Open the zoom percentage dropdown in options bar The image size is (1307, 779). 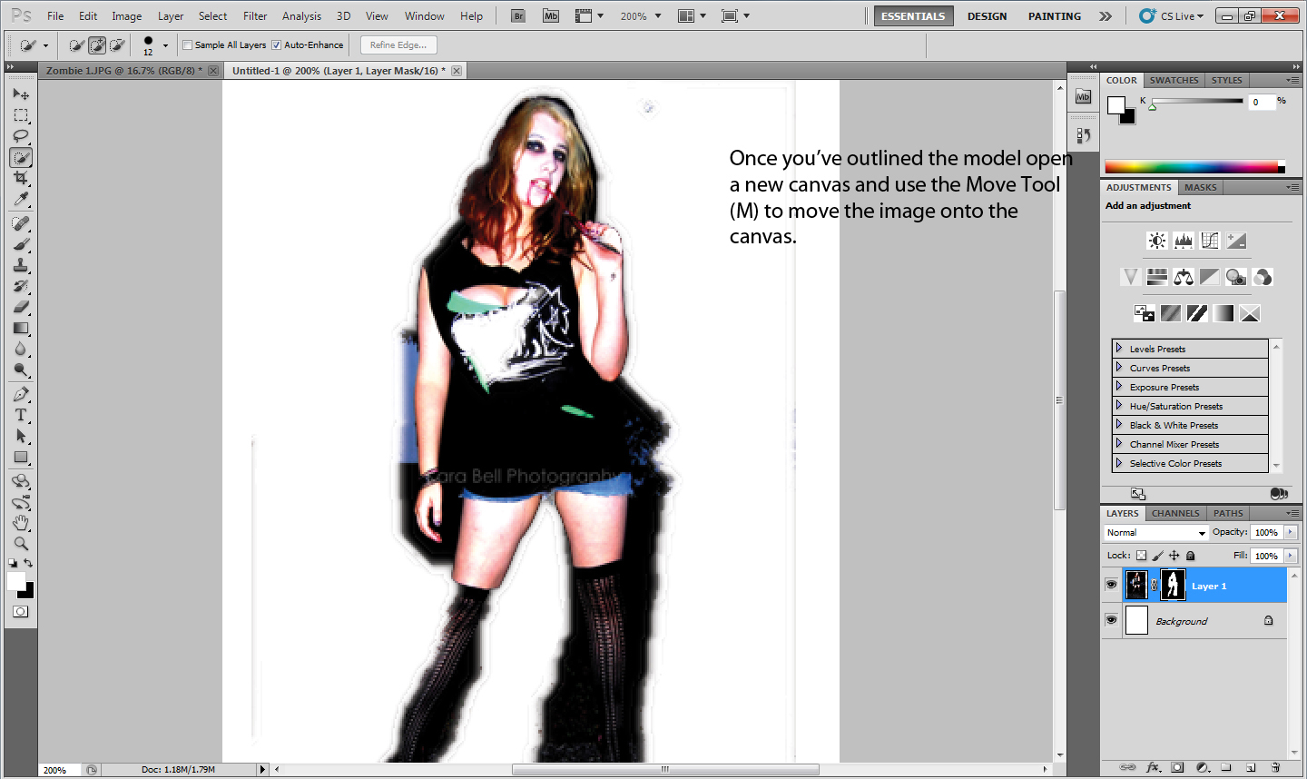pyautogui.click(x=652, y=15)
